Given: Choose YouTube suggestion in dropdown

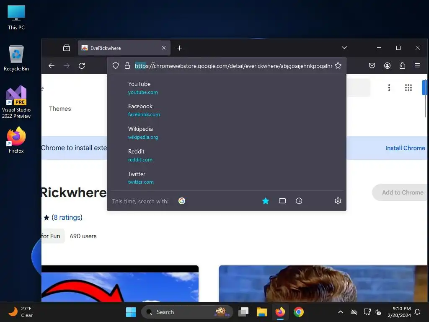Looking at the screenshot, I should coord(227,88).
